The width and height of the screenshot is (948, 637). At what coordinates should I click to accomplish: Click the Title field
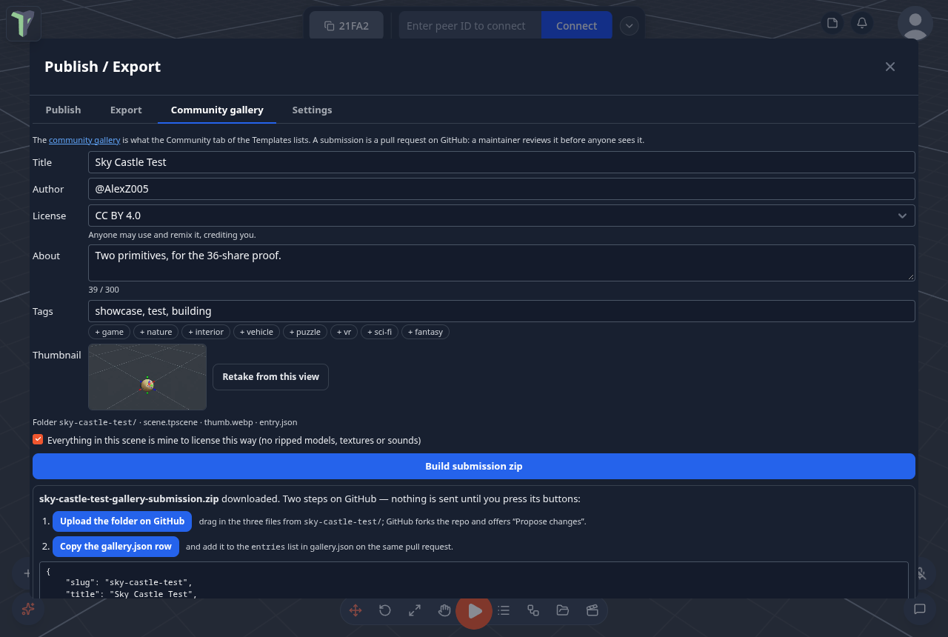(x=501, y=162)
